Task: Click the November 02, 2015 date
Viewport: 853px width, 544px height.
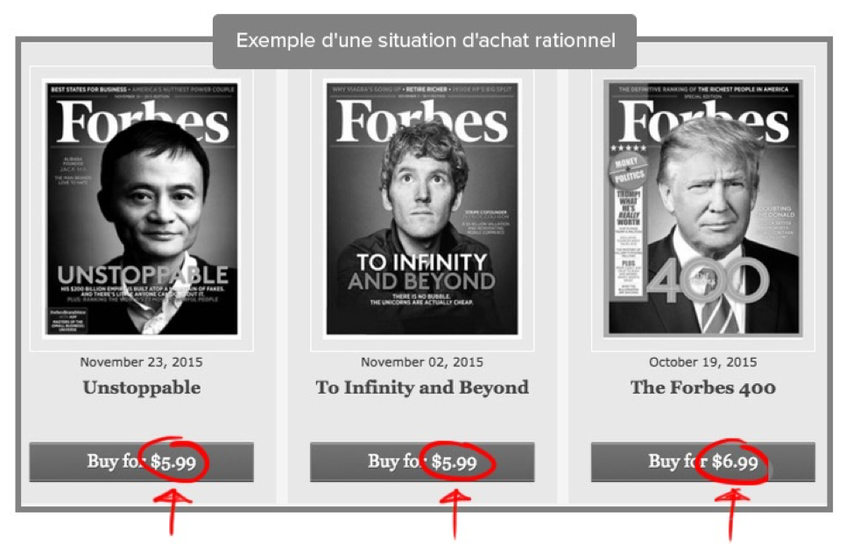Action: pos(422,362)
